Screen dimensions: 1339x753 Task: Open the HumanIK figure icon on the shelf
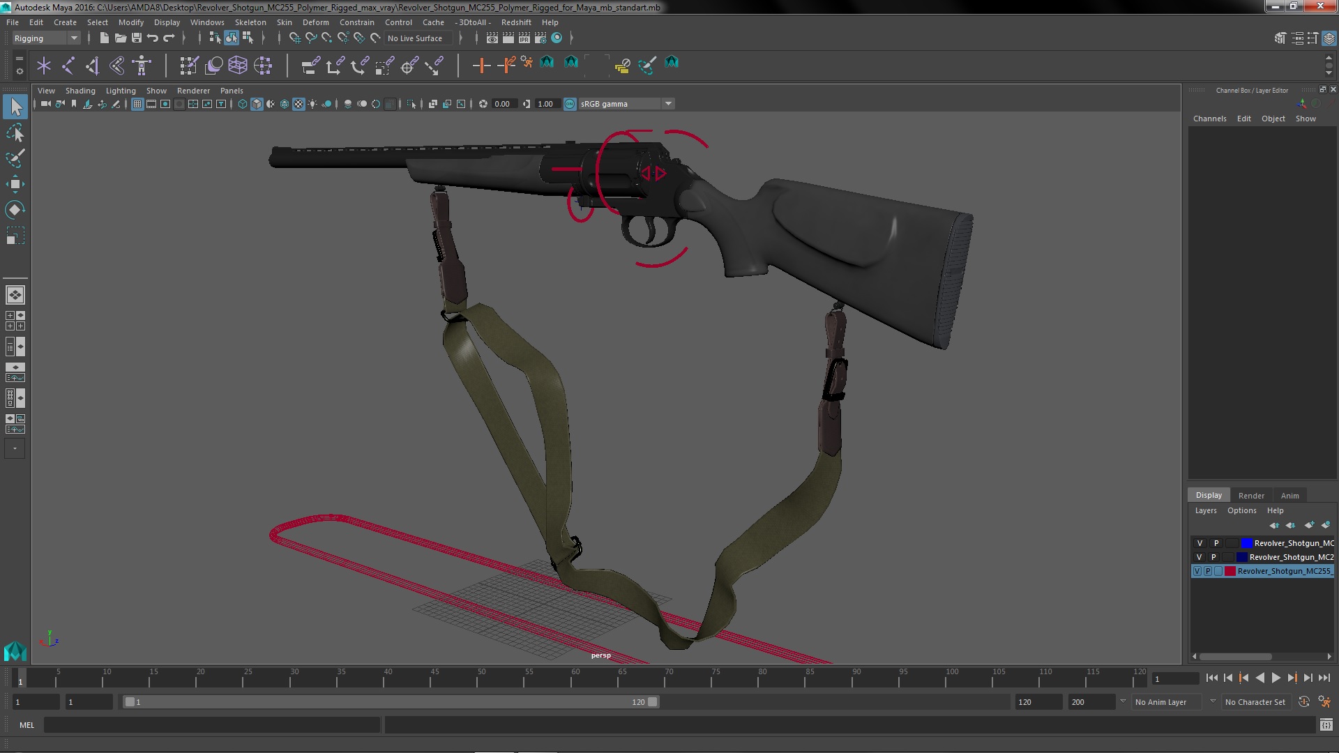point(142,66)
